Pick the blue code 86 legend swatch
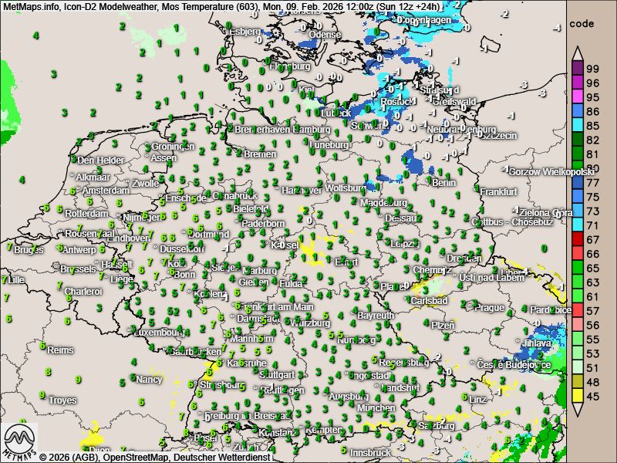617x463 pixels. pos(577,111)
